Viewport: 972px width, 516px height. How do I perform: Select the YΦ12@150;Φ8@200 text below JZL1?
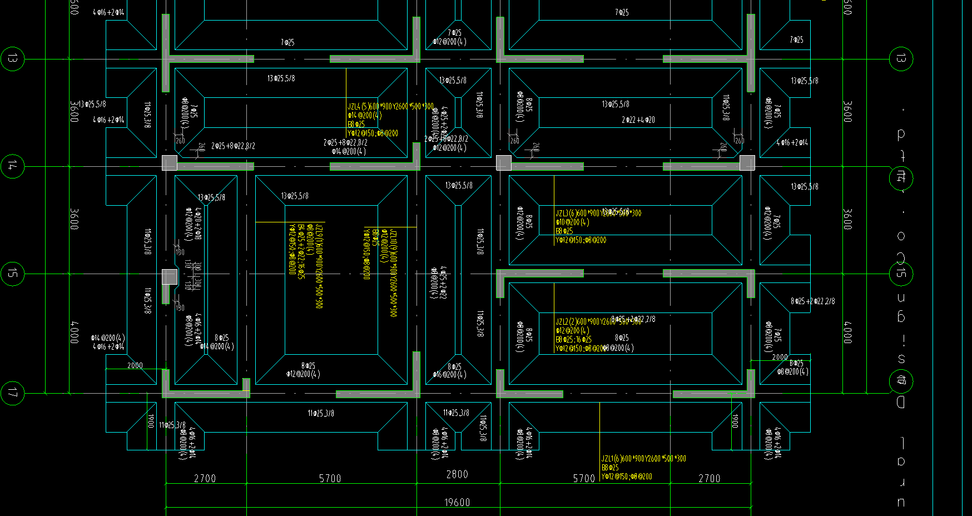point(627,477)
